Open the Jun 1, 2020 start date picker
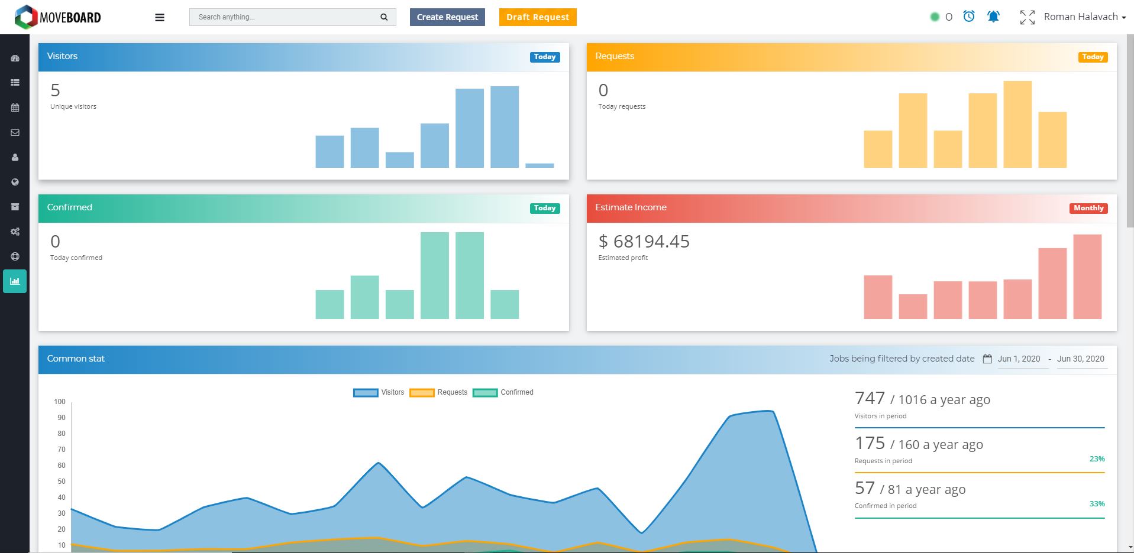Screen dimensions: 1134x553 click(x=1019, y=359)
